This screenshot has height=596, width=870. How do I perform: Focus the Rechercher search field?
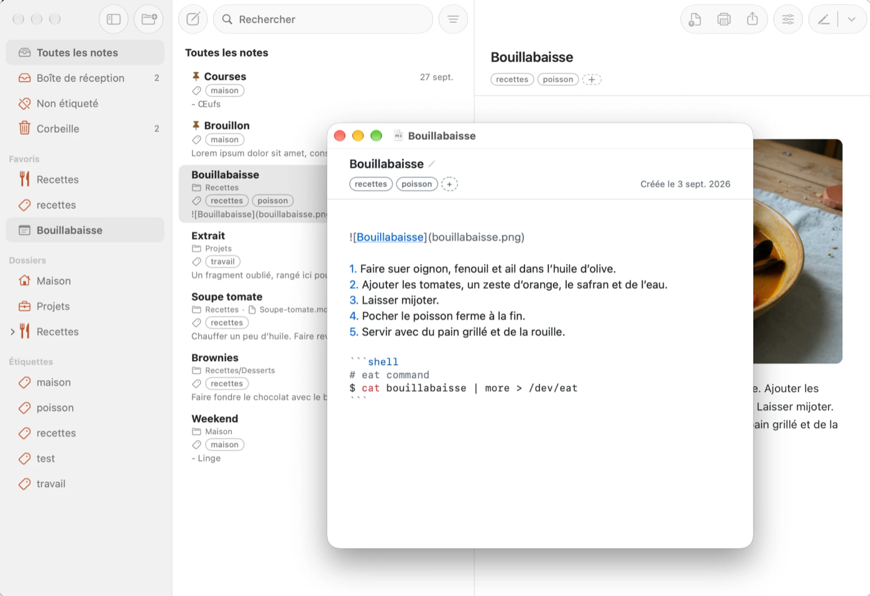tap(323, 19)
